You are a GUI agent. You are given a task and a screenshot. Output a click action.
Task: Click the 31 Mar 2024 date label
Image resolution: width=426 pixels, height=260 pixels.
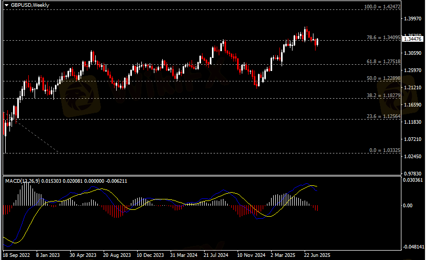(x=184, y=255)
